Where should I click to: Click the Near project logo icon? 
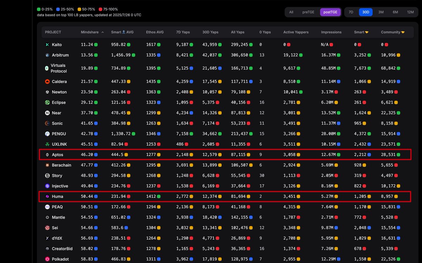(x=47, y=113)
